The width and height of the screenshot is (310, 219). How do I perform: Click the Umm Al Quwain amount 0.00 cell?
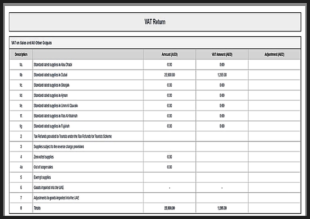coord(170,106)
